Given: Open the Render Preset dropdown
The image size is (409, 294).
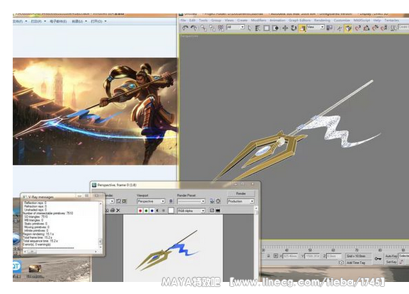Looking at the screenshot, I should point(191,201).
